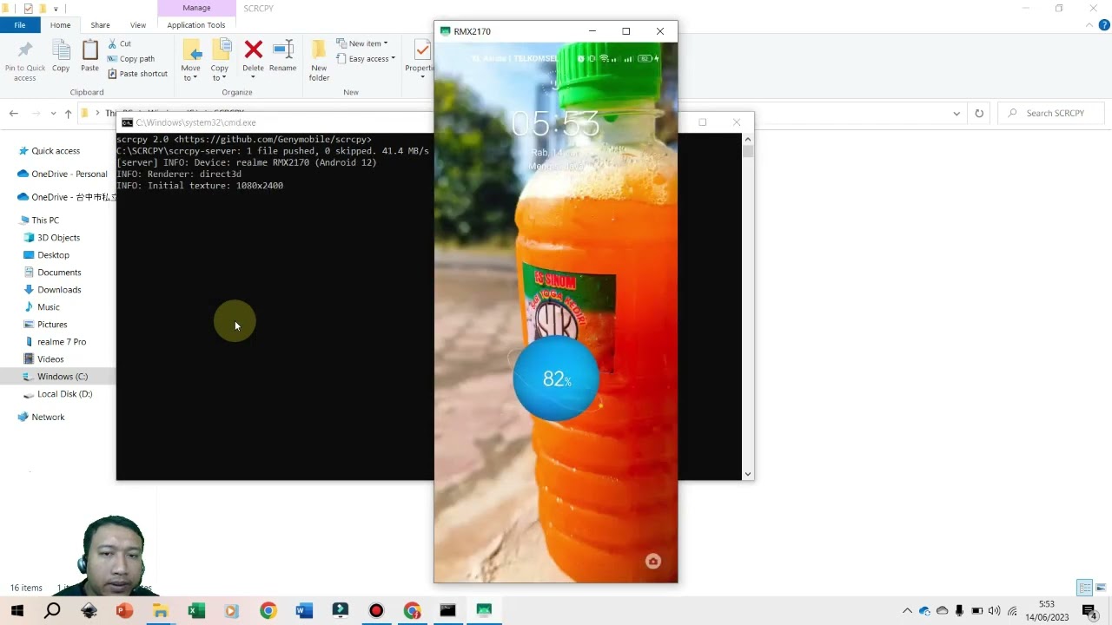The height and width of the screenshot is (625, 1112).
Task: Switch to the Share ribbon tab
Action: (101, 25)
